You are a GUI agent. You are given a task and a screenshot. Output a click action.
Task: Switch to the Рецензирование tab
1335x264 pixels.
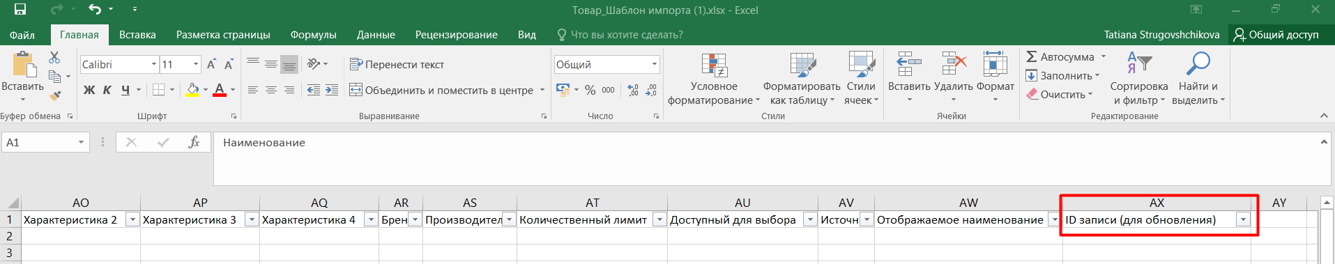[x=456, y=35]
